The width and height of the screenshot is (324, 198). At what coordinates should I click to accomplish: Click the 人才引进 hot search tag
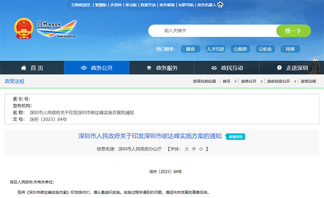(216, 49)
